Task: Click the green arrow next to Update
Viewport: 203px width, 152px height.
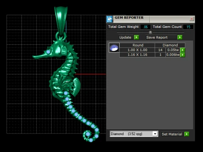Action: click(136, 38)
